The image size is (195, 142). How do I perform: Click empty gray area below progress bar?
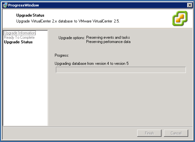pos(120,101)
